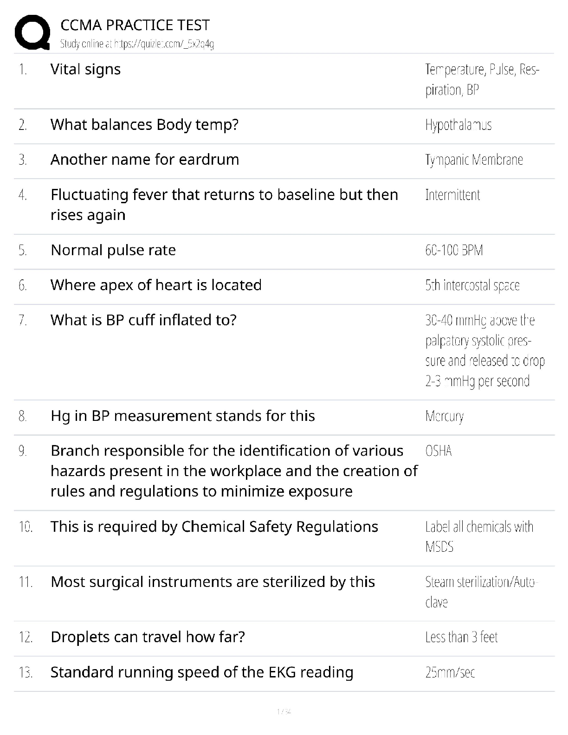Open the quizlet.com study link

pyautogui.click(x=137, y=45)
